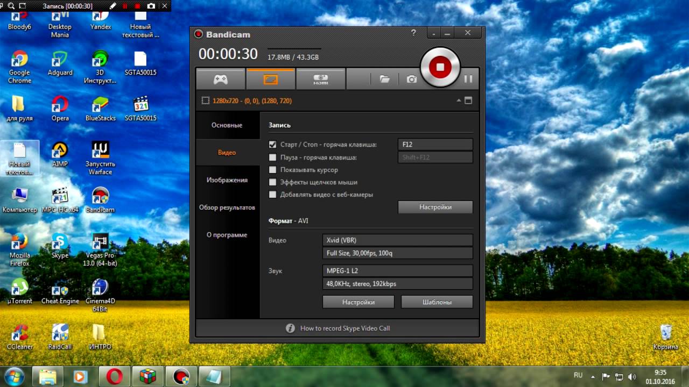The height and width of the screenshot is (387, 689).
Task: Click Full Size, 30,00fps, 100q field
Action: pos(397,253)
